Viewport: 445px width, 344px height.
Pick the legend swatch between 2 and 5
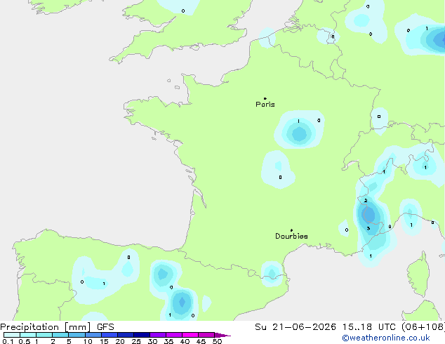pos(60,335)
